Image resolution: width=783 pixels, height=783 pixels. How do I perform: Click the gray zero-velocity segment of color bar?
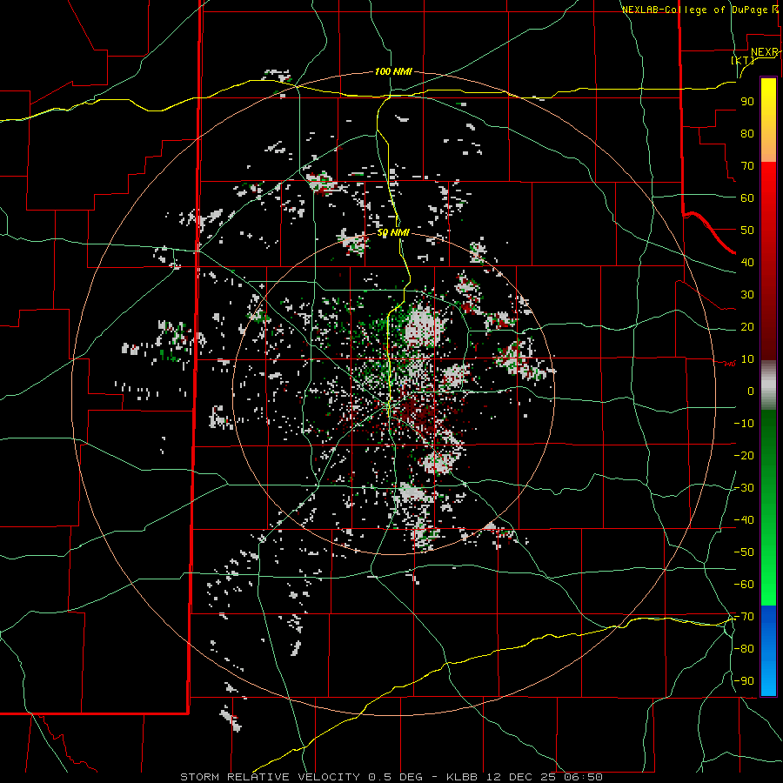(x=768, y=385)
